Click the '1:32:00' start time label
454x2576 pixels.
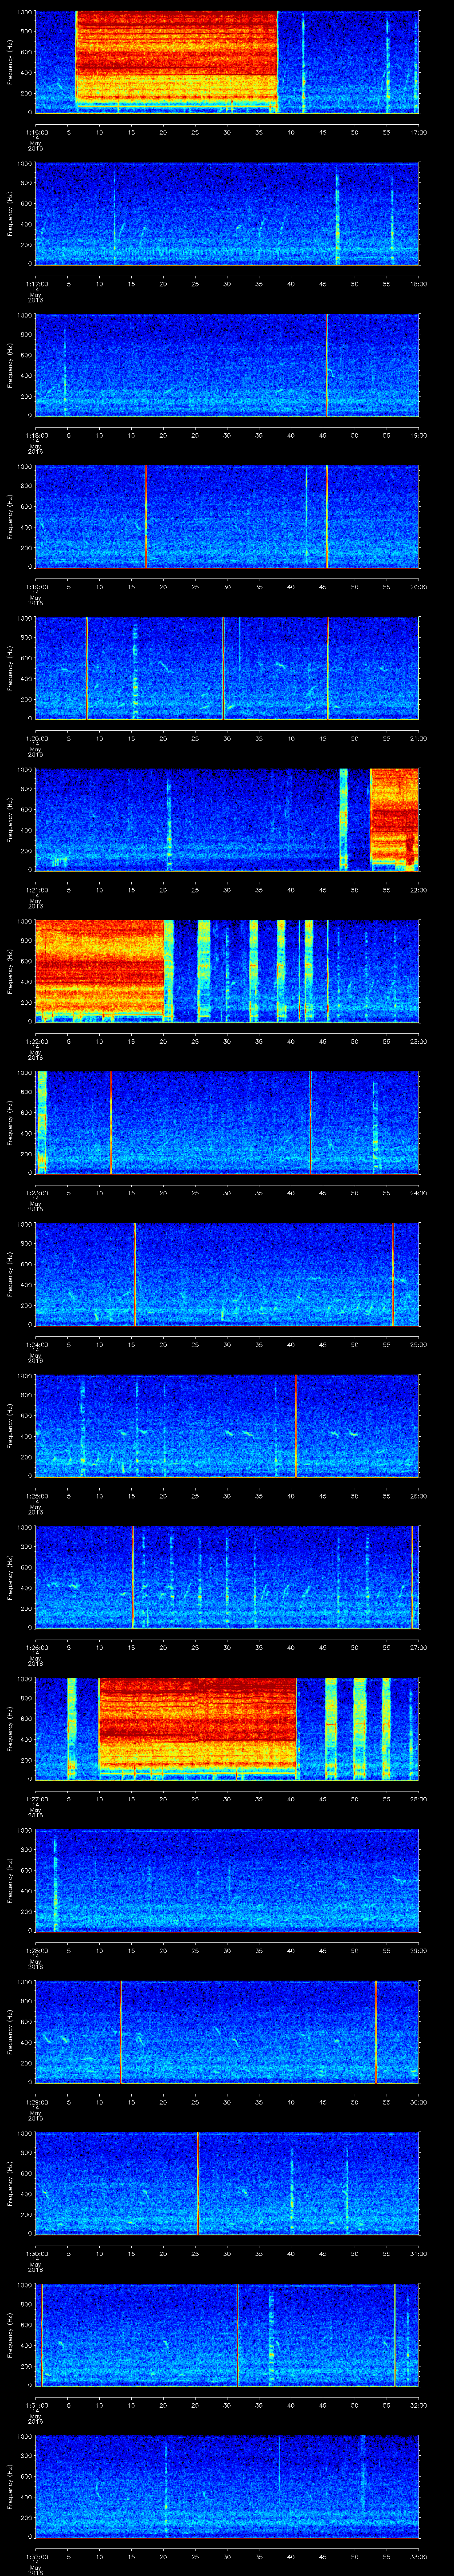coord(36,2556)
